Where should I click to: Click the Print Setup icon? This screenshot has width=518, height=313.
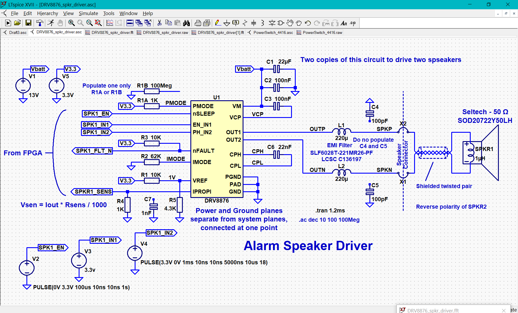(x=207, y=23)
